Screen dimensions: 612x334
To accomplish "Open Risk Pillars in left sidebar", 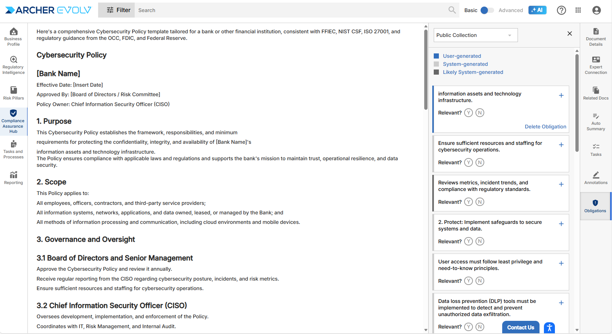I will coord(14,93).
